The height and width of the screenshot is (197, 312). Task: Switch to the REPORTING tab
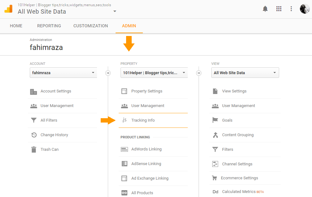click(x=49, y=26)
